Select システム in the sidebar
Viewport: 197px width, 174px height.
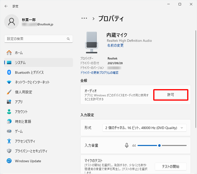tap(39, 62)
